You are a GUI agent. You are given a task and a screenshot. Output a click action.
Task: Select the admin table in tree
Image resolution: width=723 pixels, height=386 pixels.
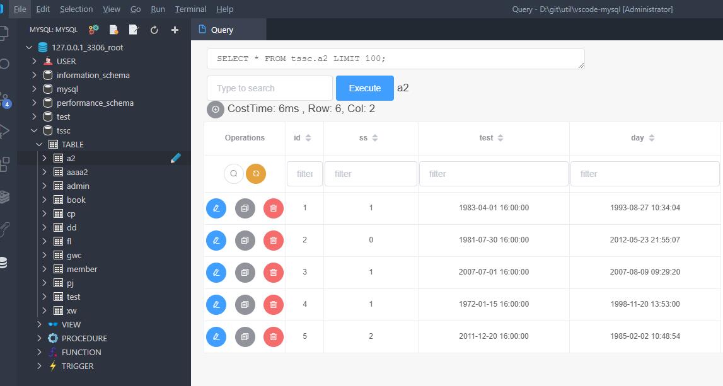click(78, 186)
